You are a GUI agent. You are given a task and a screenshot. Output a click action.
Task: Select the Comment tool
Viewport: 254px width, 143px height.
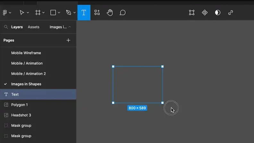123,12
